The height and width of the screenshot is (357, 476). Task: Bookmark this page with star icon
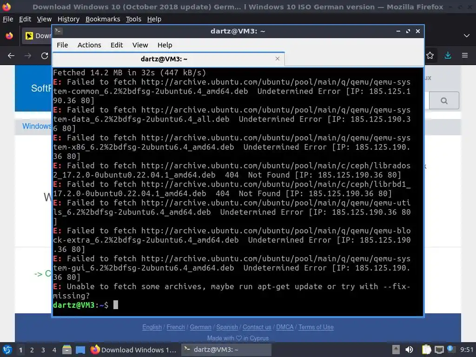pos(430,55)
